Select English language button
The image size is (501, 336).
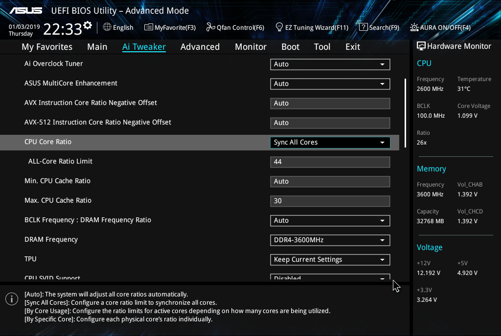[x=123, y=27]
